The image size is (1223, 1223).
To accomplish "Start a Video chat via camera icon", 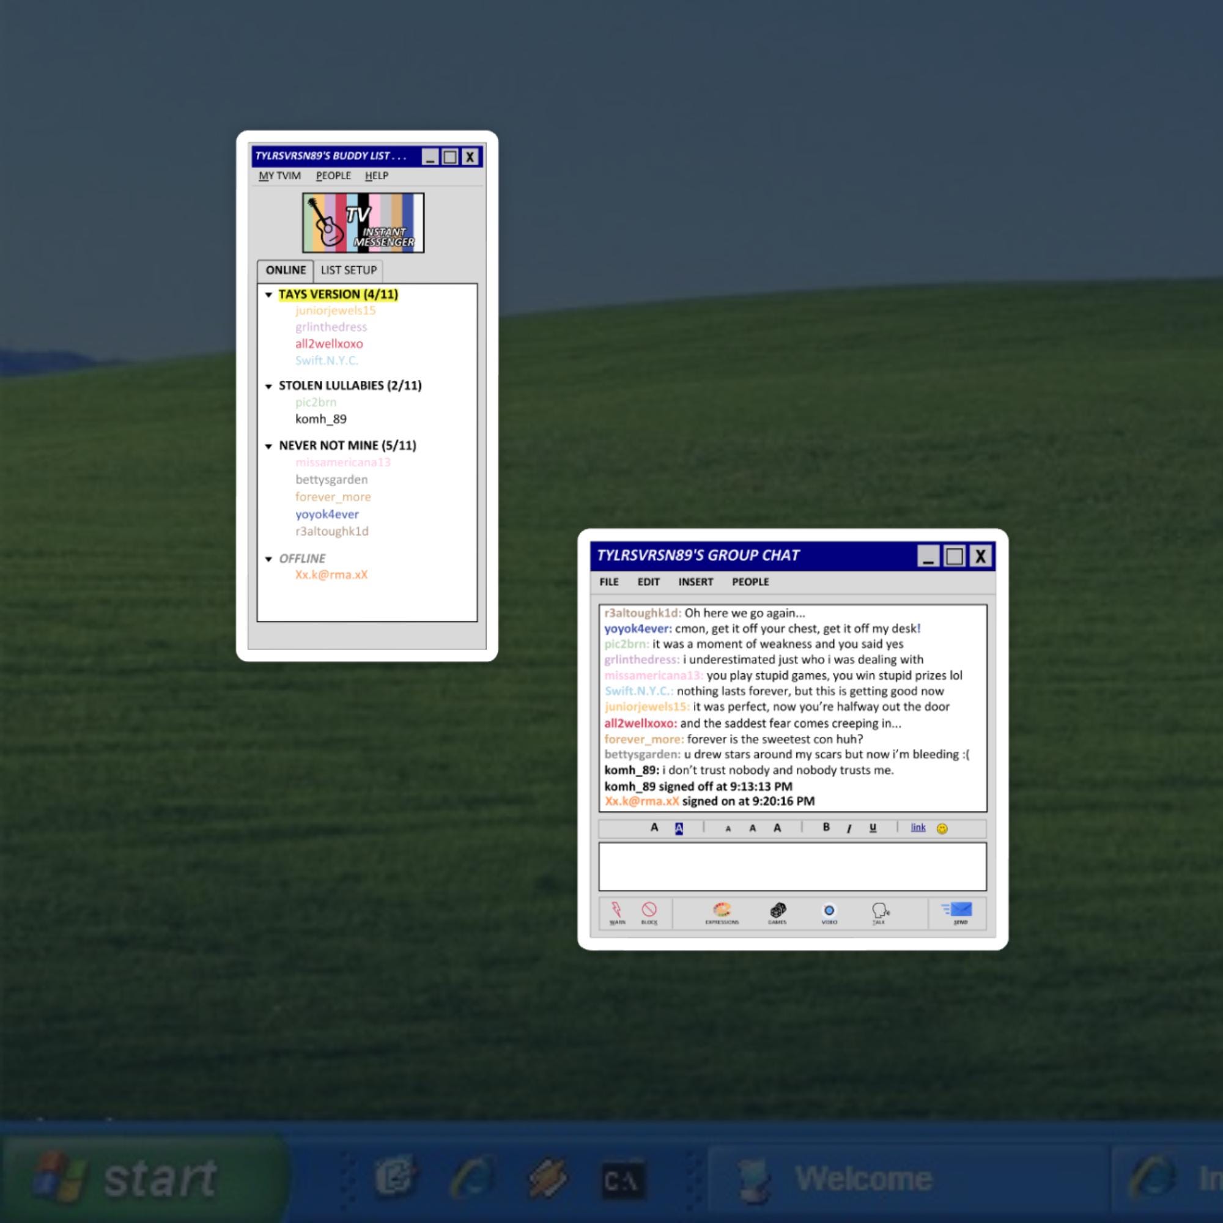I will pos(829,913).
